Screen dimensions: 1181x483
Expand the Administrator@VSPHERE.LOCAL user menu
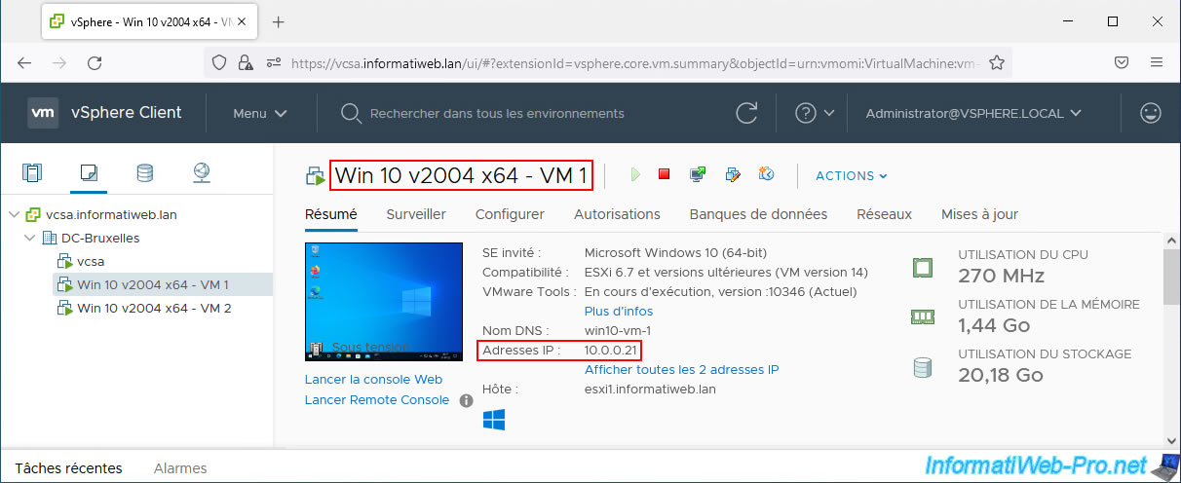pyautogui.click(x=973, y=113)
